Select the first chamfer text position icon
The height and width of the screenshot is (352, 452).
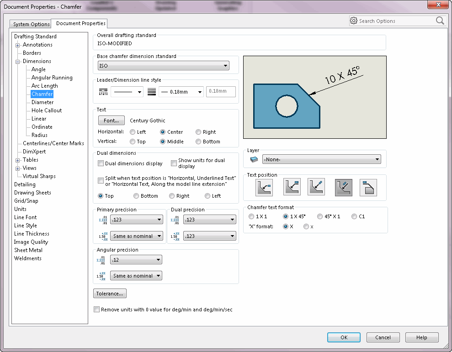coord(264,187)
